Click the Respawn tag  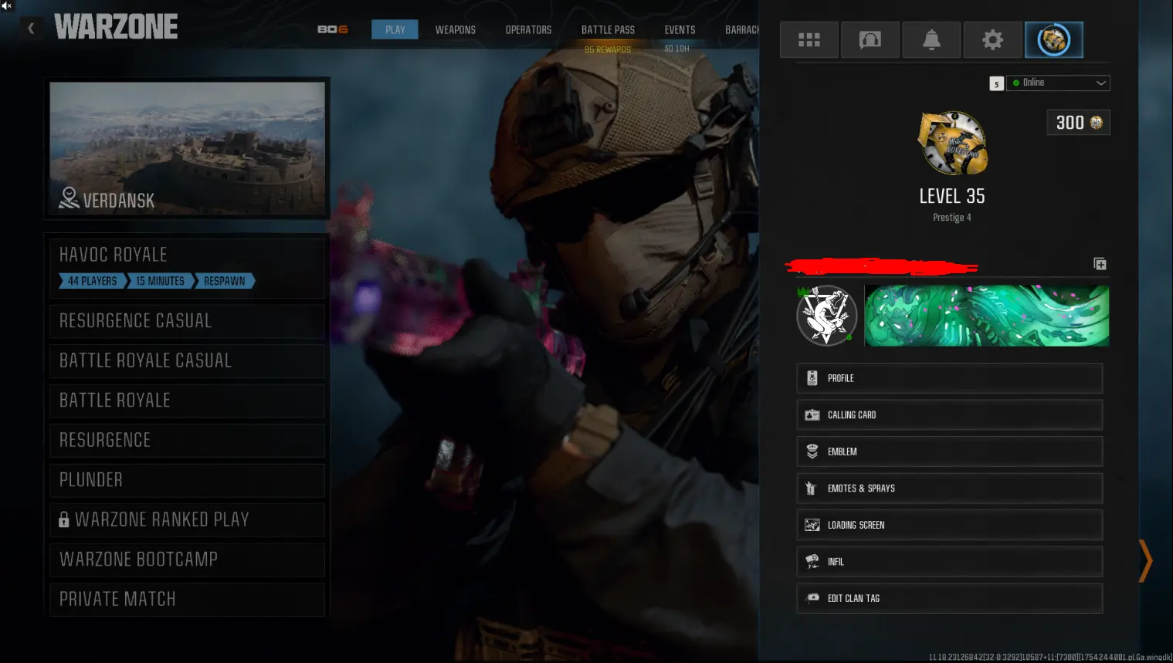tap(225, 281)
